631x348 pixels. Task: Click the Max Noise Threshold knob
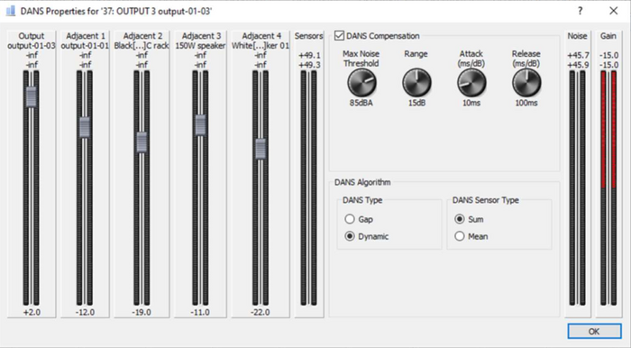tap(361, 82)
